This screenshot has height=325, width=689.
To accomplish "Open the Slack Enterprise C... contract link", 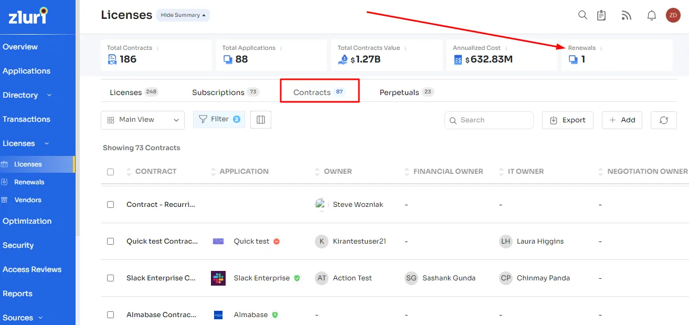I will [x=161, y=278].
